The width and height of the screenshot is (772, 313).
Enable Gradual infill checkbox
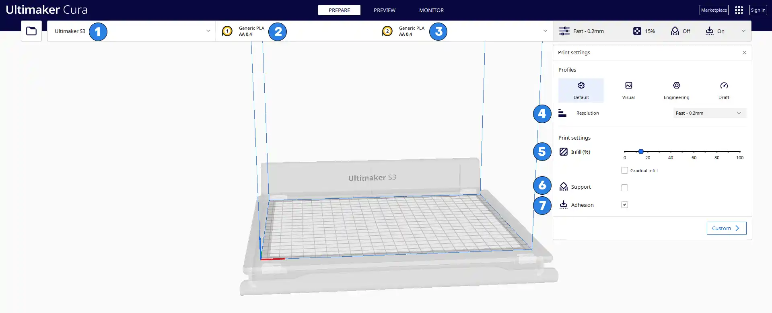624,171
